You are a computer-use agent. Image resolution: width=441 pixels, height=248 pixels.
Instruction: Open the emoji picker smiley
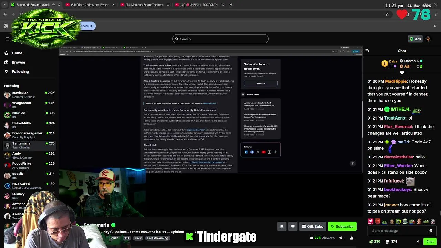(x=431, y=231)
